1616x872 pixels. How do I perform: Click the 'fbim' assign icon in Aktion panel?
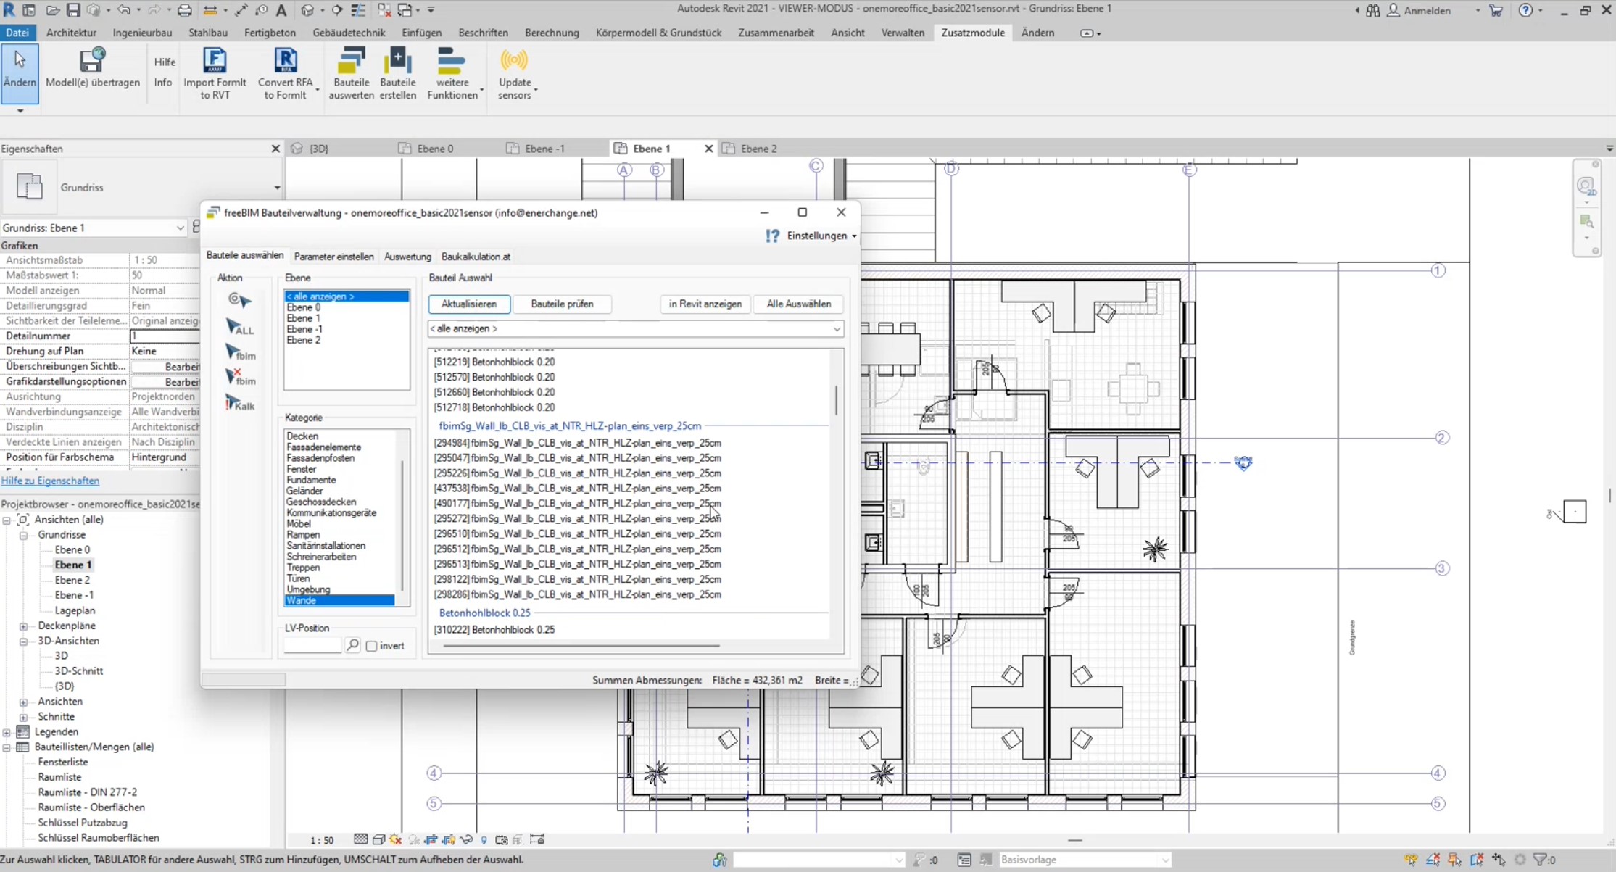click(x=241, y=352)
